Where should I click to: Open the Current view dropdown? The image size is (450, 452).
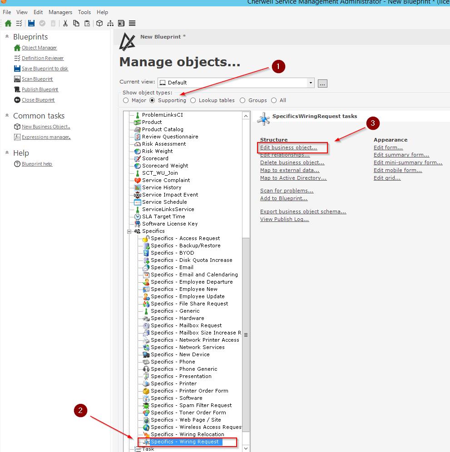[x=311, y=83]
